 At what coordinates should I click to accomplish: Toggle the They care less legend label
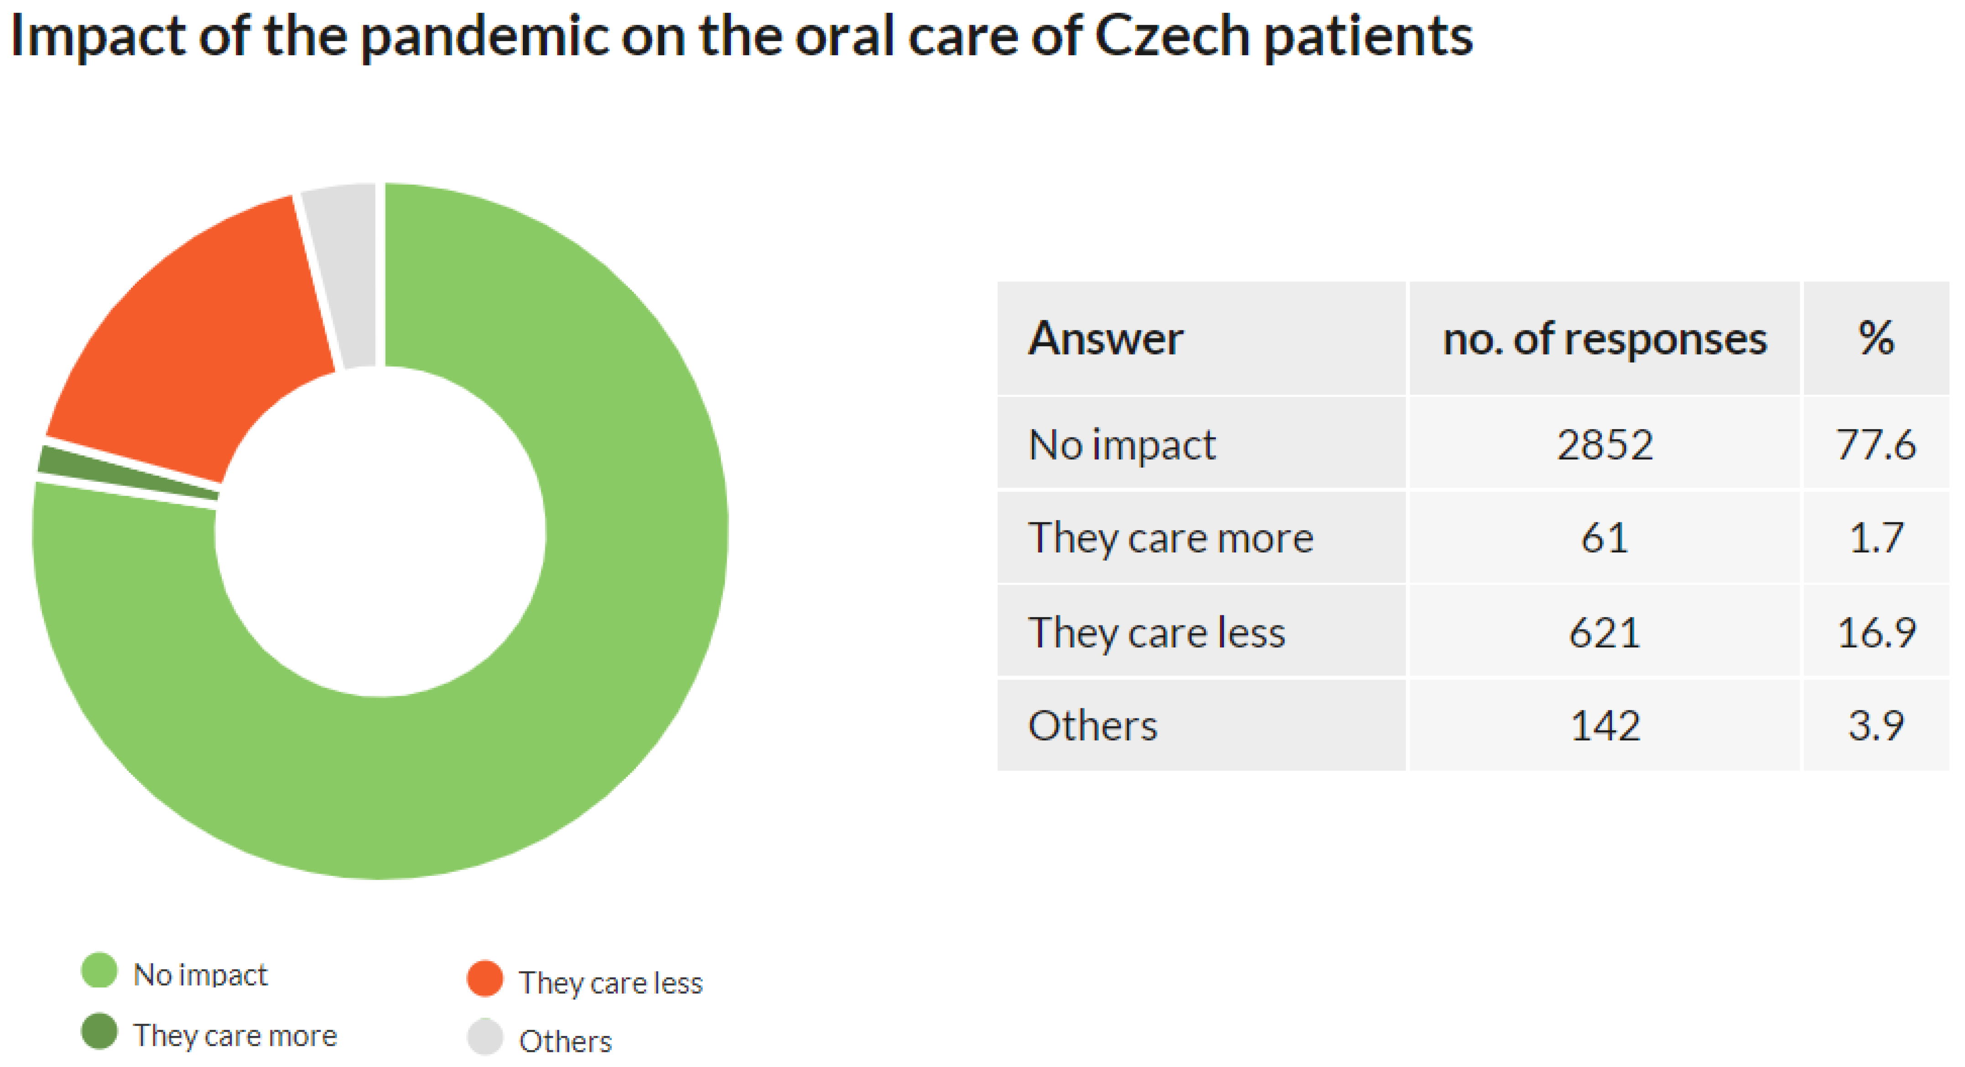pyautogui.click(x=610, y=983)
